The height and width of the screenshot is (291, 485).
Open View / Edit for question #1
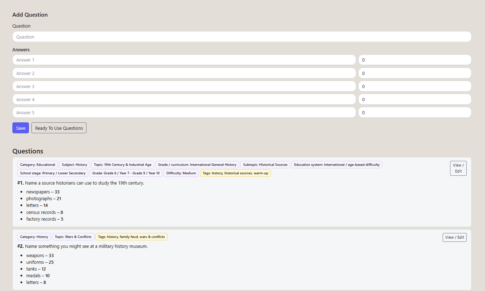tap(458, 168)
